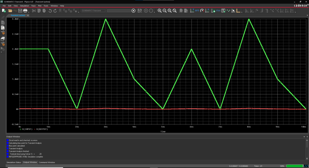Click the zoom fit icon

(175, 11)
